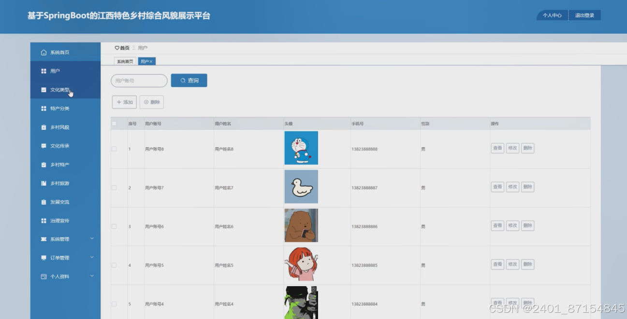Image resolution: width=627 pixels, height=319 pixels.
Task: Click the card icon beside 个人资料
Action: 44,277
